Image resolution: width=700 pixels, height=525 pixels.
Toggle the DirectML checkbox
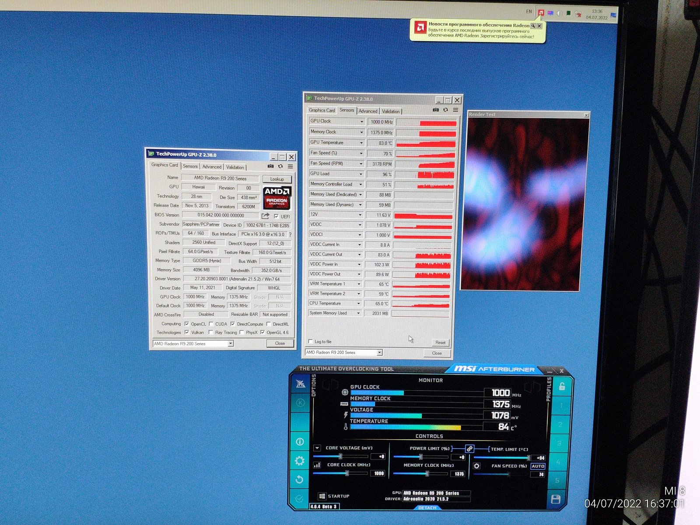268,324
